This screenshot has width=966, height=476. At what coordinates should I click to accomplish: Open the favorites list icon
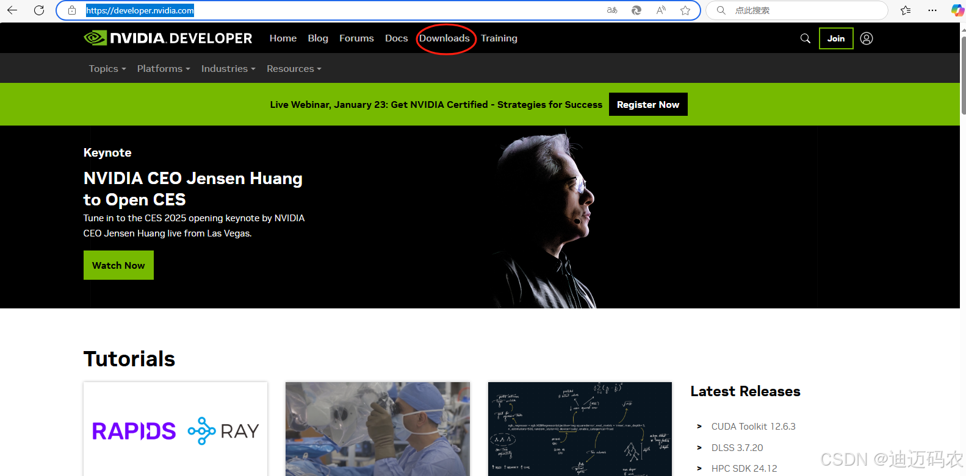(906, 10)
